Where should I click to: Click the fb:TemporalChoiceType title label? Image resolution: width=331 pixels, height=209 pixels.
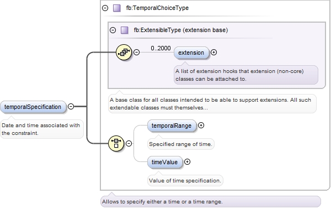tap(157, 8)
